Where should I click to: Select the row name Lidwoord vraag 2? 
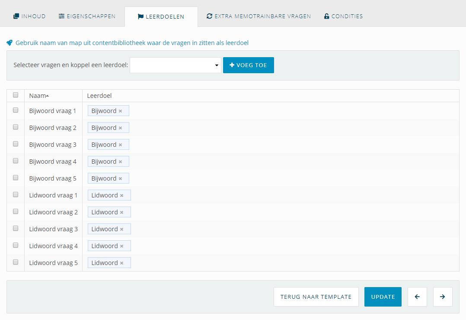[x=53, y=213]
